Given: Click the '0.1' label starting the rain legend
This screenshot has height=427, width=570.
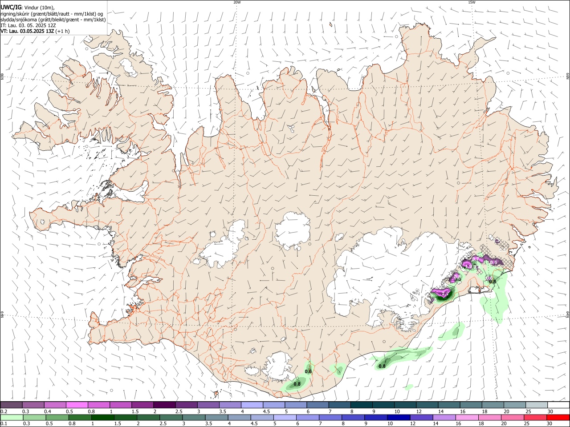Looking at the screenshot, I should coord(4,424).
